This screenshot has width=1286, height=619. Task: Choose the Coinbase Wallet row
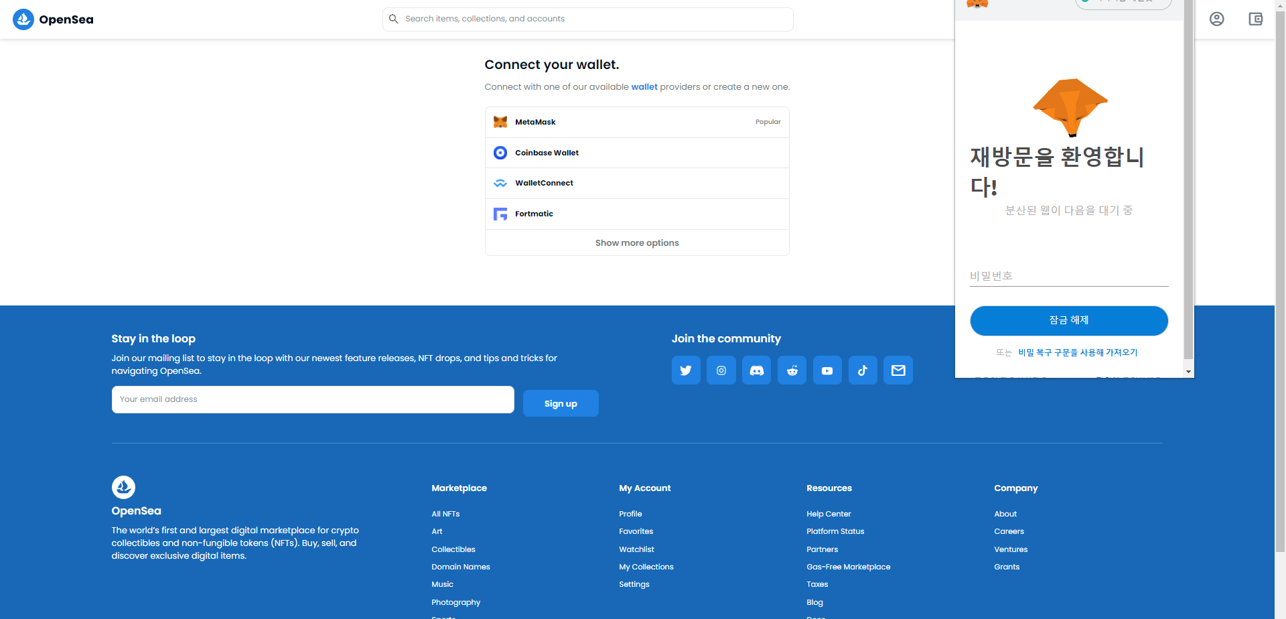coord(637,153)
